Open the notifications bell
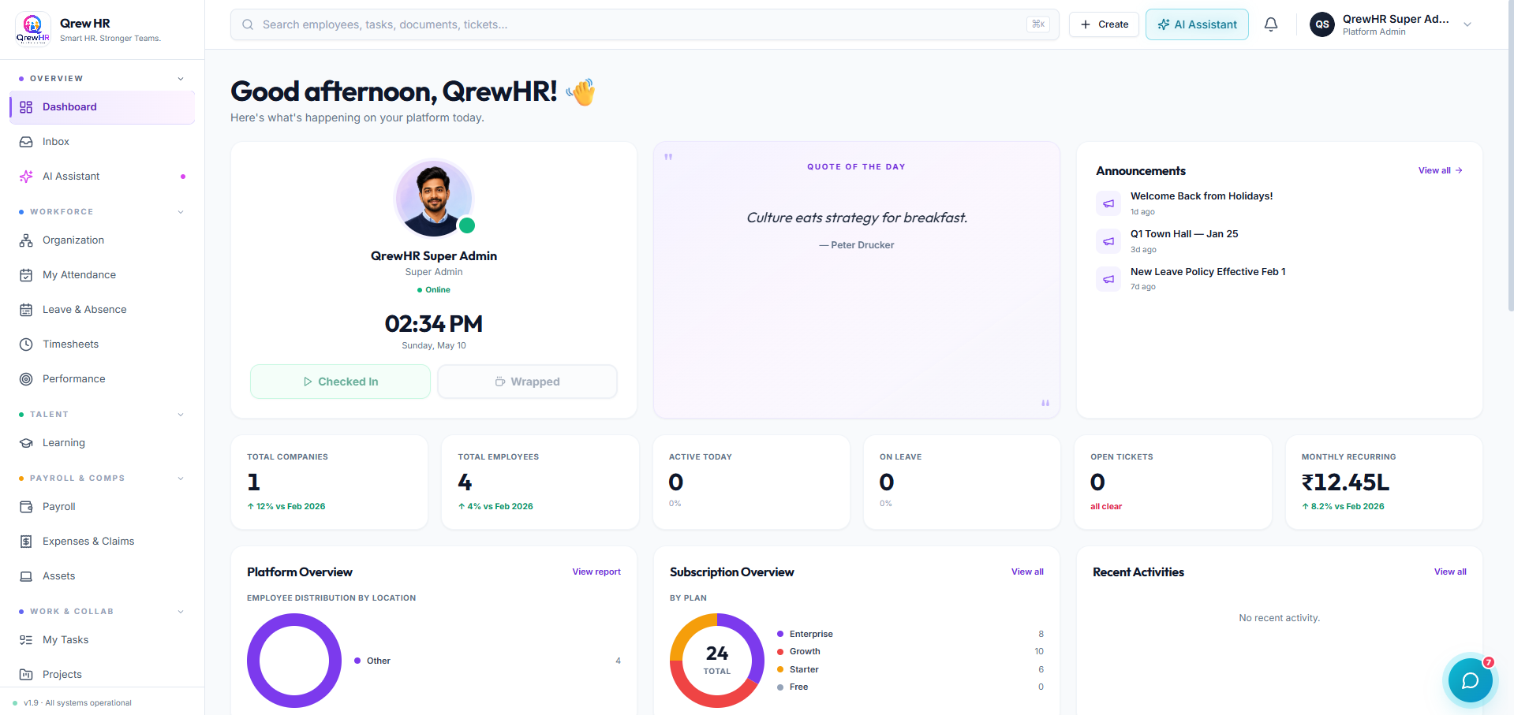Image resolution: width=1514 pixels, height=715 pixels. [x=1271, y=24]
